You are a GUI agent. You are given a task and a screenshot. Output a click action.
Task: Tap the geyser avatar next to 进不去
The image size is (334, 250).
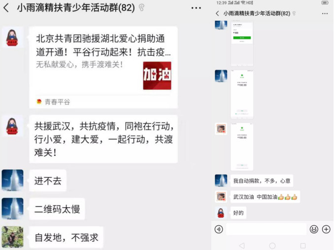point(13,180)
